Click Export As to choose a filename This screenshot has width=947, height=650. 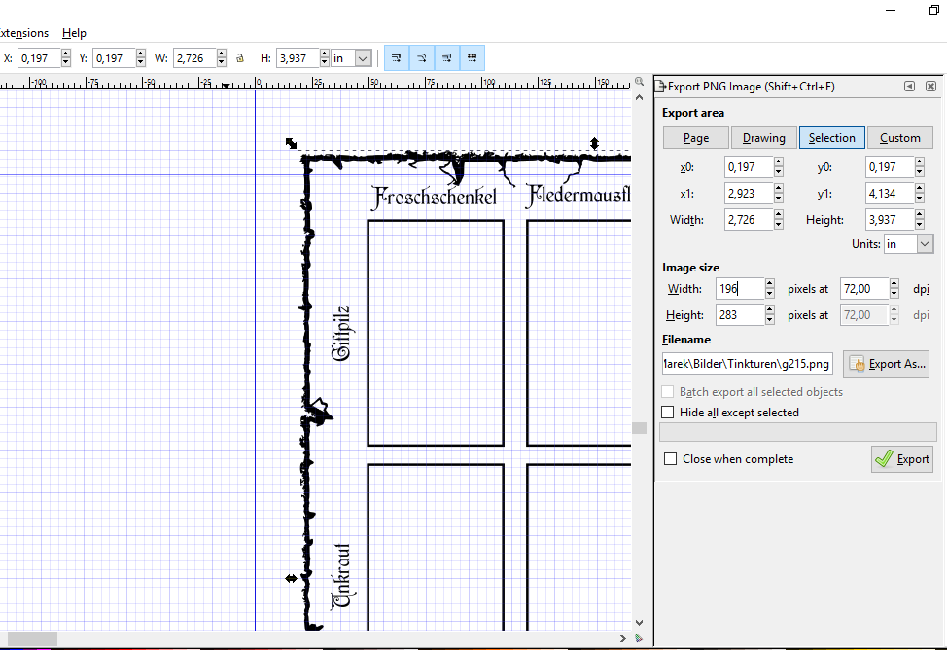[x=886, y=363]
